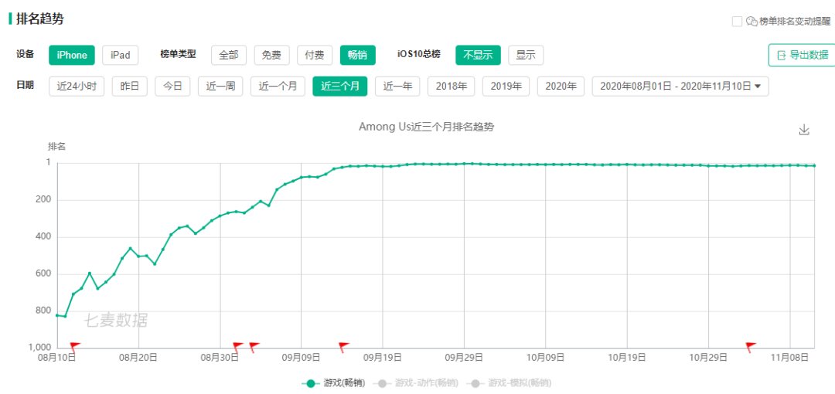Select 畅销 chart type
The height and width of the screenshot is (394, 835).
click(358, 56)
